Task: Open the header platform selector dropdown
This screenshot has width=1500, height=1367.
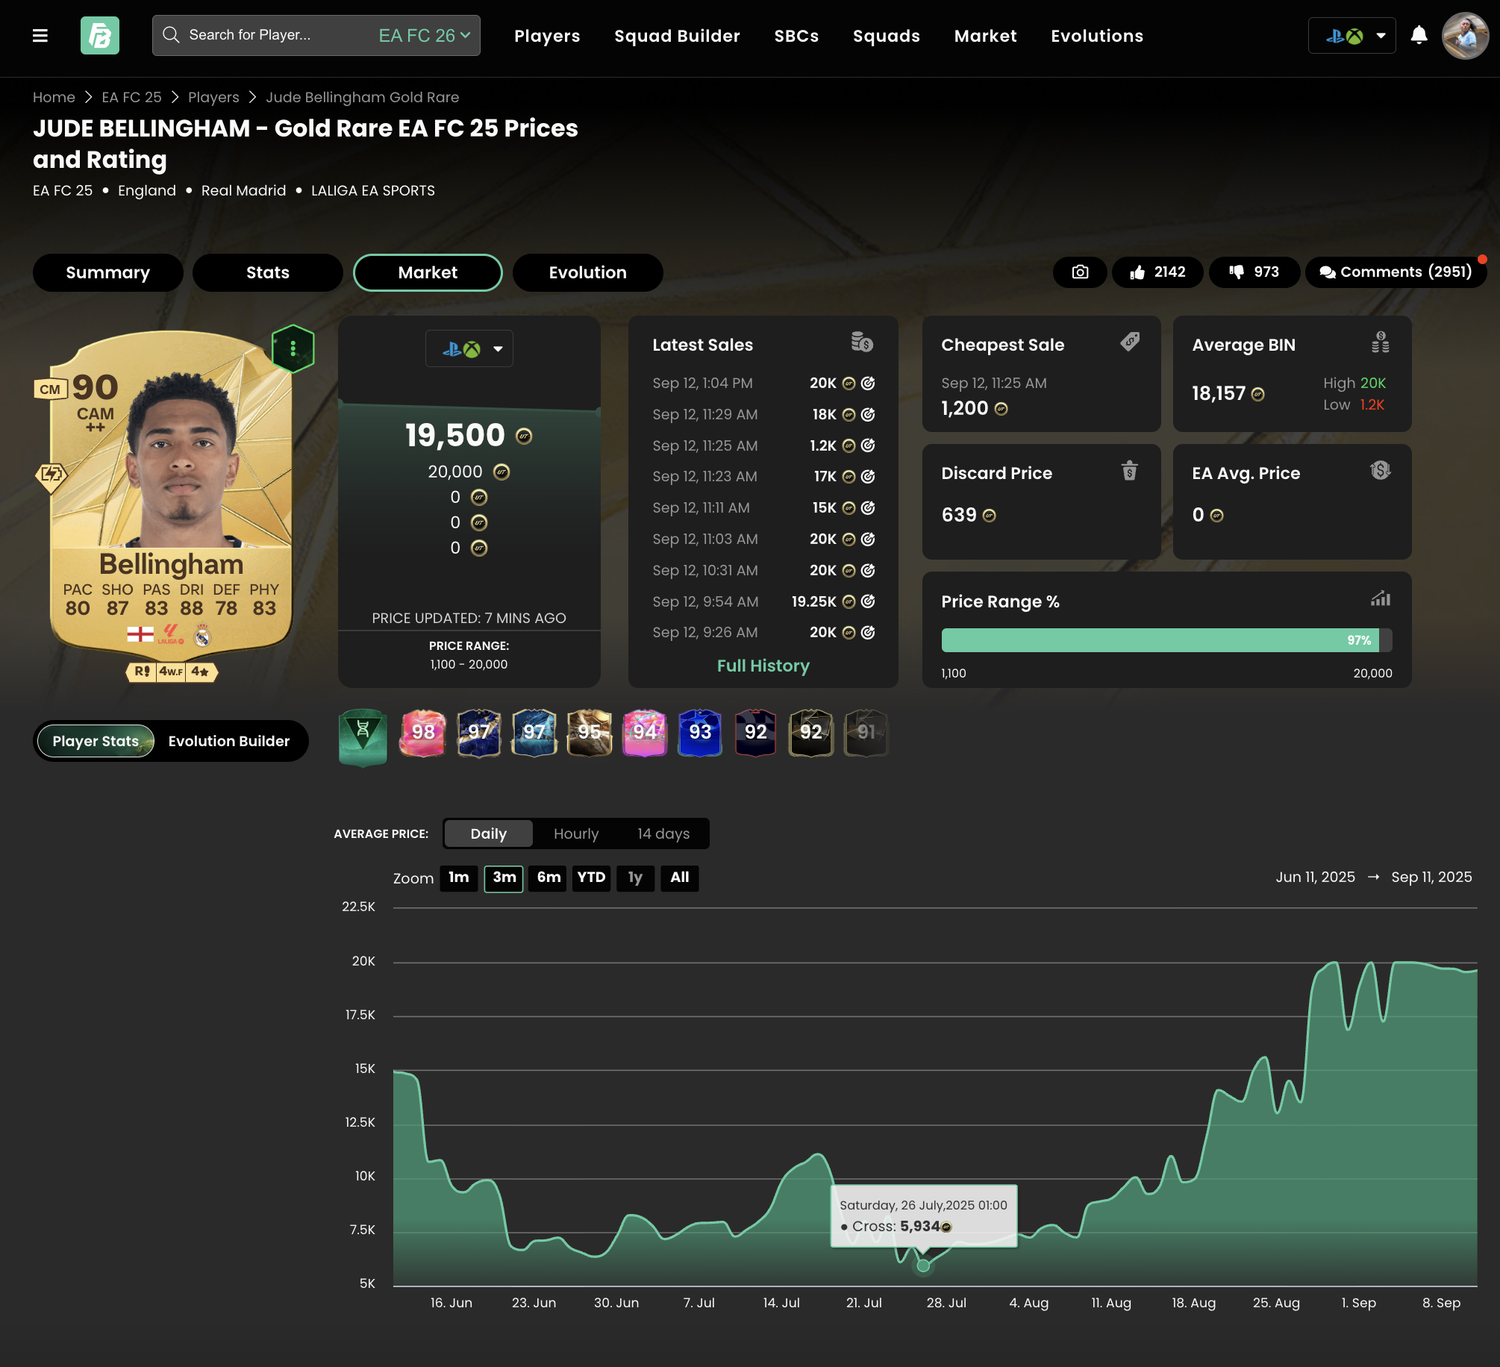Action: click(1351, 35)
